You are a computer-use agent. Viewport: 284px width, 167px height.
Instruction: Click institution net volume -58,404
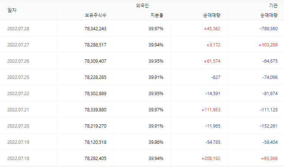pos(270,142)
